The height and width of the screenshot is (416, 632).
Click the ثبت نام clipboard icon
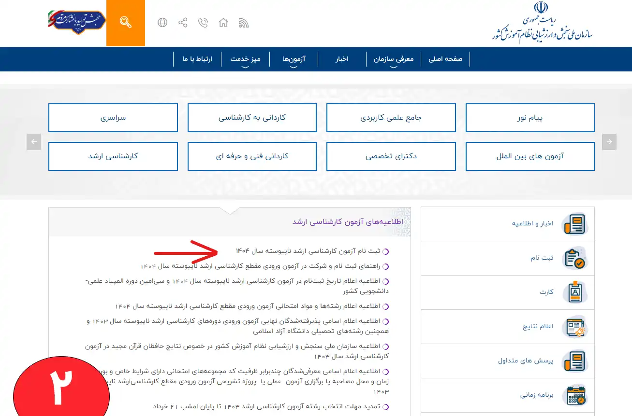click(574, 258)
